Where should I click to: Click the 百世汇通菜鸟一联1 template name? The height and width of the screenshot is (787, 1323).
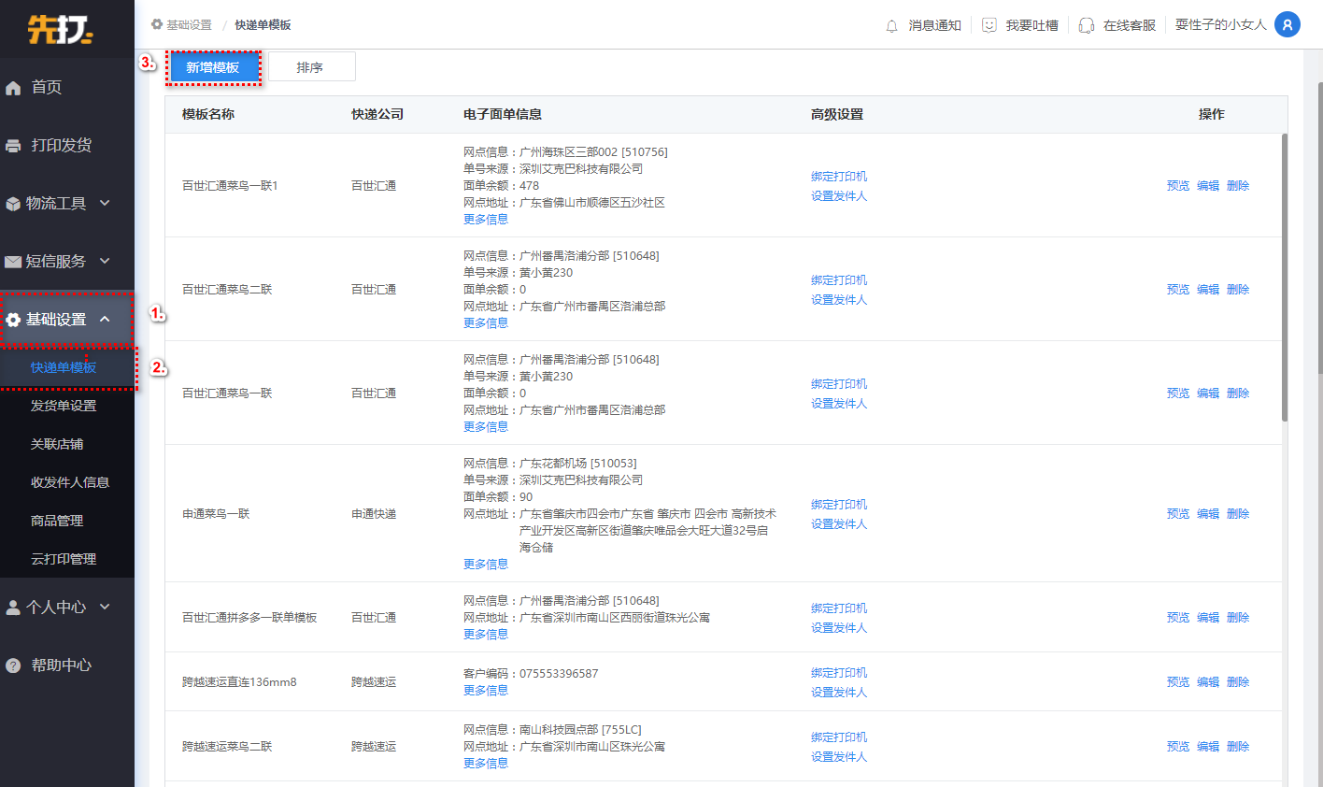point(230,185)
